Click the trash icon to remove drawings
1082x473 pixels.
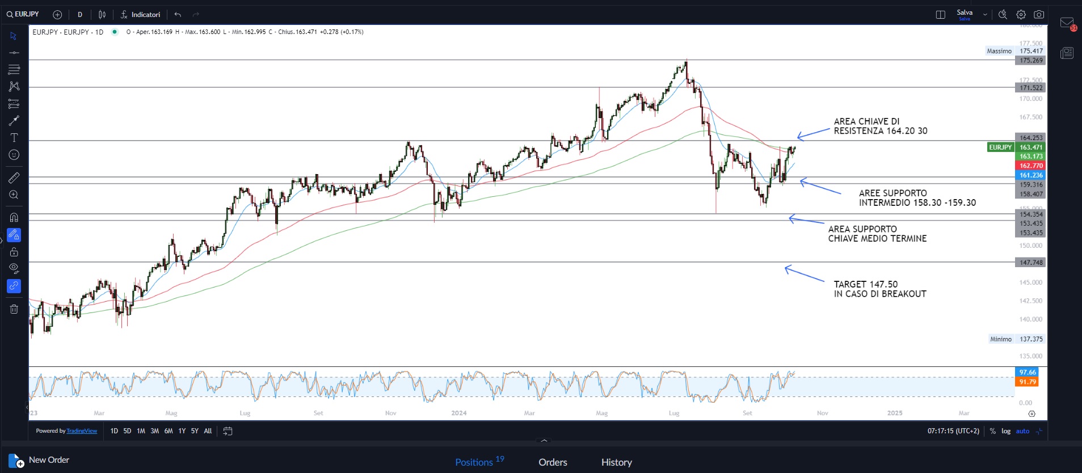[x=14, y=309]
